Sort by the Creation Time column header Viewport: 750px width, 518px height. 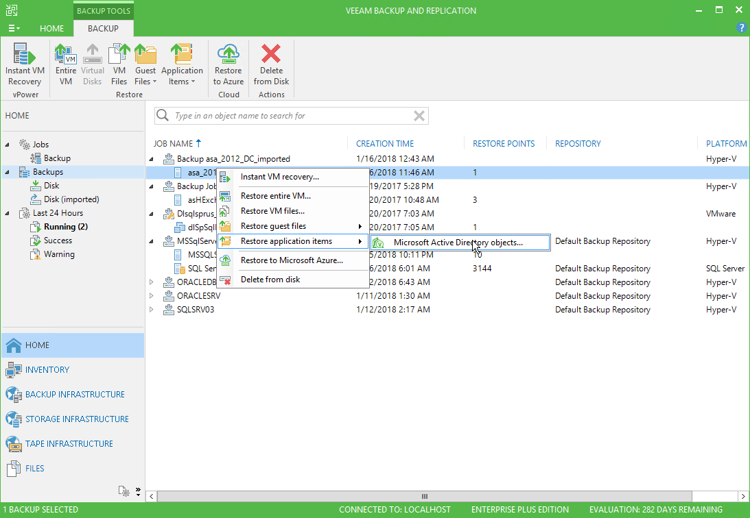[385, 144]
